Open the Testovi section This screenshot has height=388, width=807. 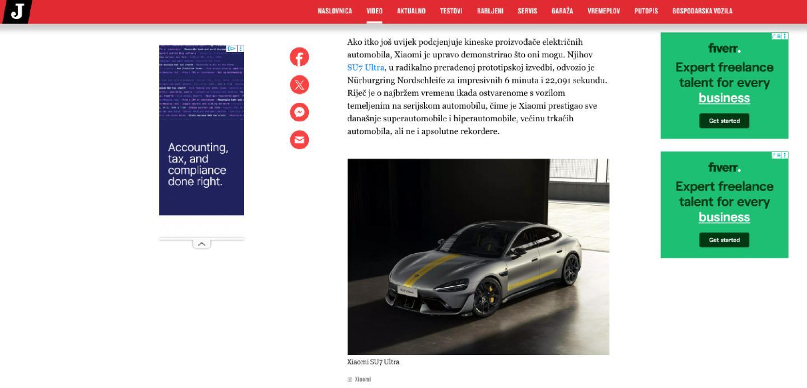point(451,11)
